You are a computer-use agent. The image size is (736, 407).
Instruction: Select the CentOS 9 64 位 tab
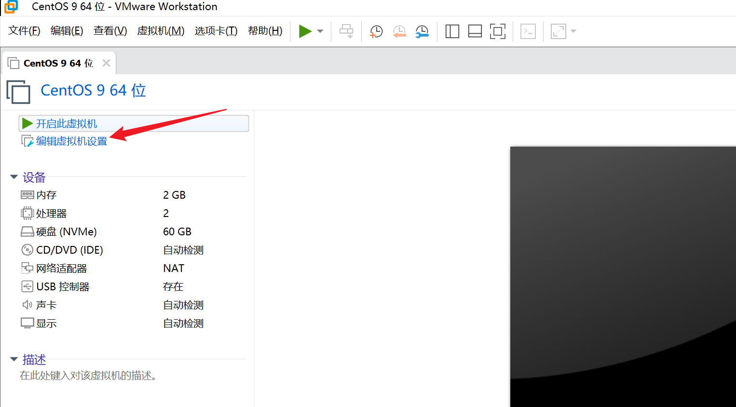coord(58,63)
